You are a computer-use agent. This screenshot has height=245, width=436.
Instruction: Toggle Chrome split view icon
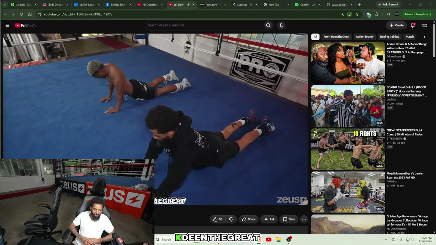coord(30,14)
